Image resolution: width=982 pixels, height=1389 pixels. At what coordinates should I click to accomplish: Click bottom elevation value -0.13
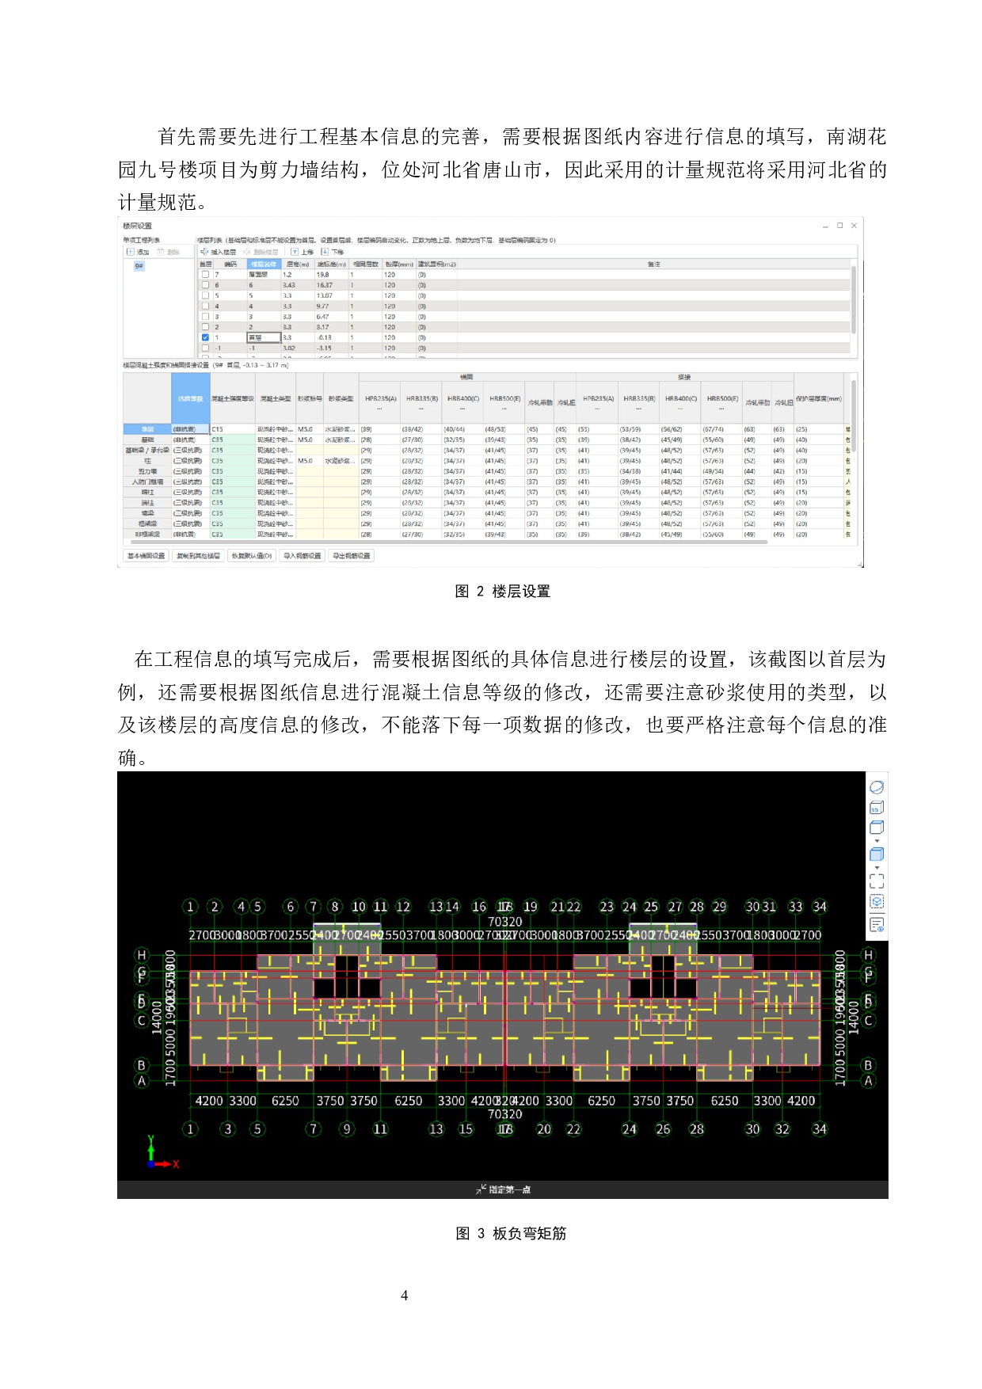click(x=332, y=337)
